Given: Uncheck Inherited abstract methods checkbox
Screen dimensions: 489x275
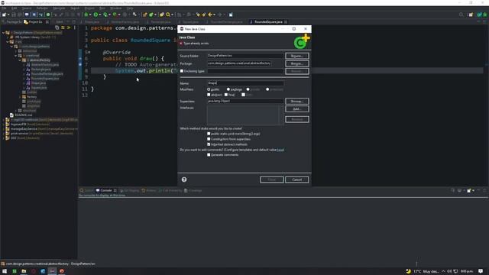Looking at the screenshot, I should pos(209,144).
